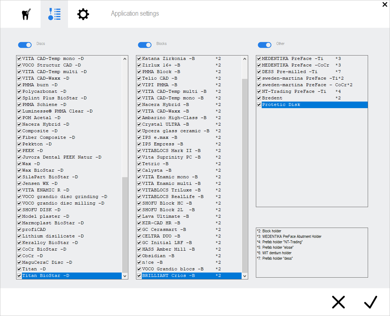Confirm settings with the checkmark icon
The width and height of the screenshot is (390, 316).
coord(370,302)
